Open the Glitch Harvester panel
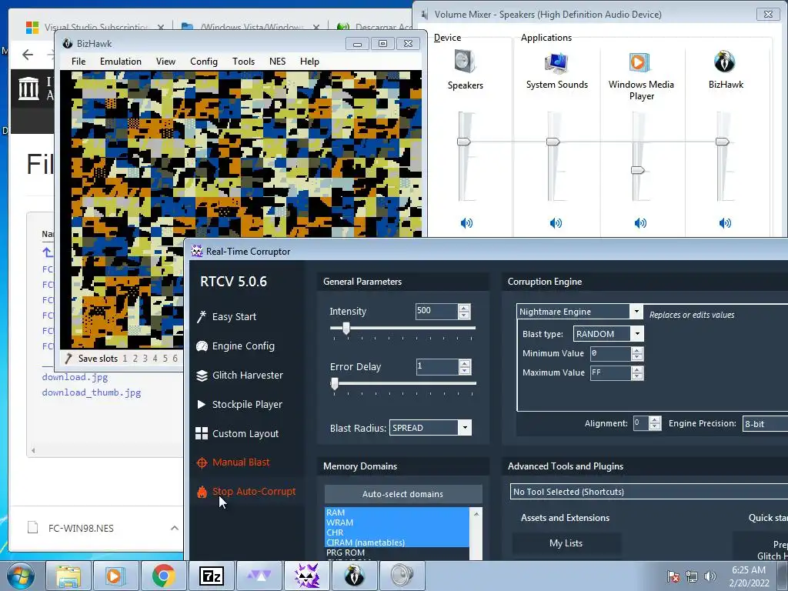Viewport: 788px width, 591px height. tap(239, 375)
